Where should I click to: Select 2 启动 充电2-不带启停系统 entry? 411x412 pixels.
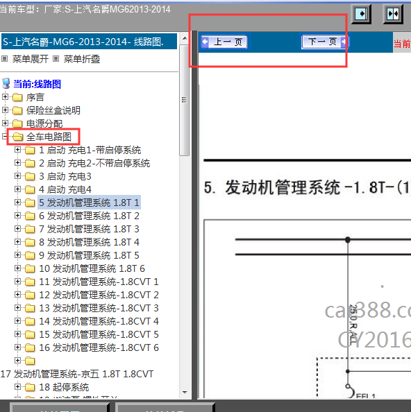[94, 163]
